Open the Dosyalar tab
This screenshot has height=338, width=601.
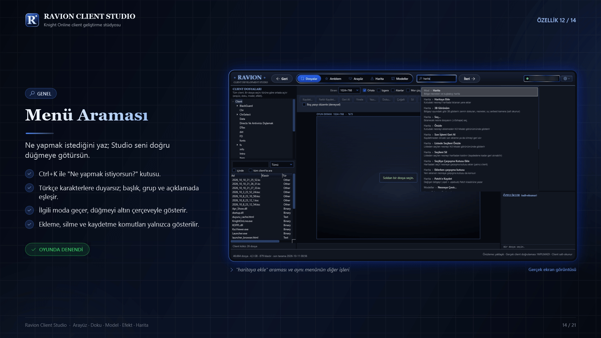click(309, 79)
